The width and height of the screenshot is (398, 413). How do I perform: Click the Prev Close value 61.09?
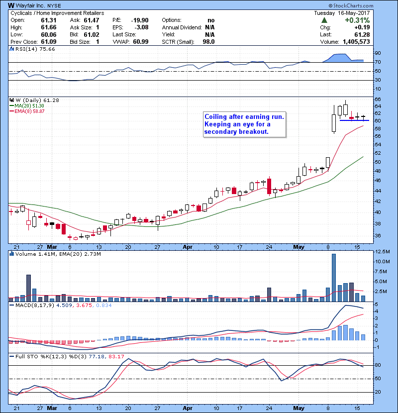click(49, 42)
